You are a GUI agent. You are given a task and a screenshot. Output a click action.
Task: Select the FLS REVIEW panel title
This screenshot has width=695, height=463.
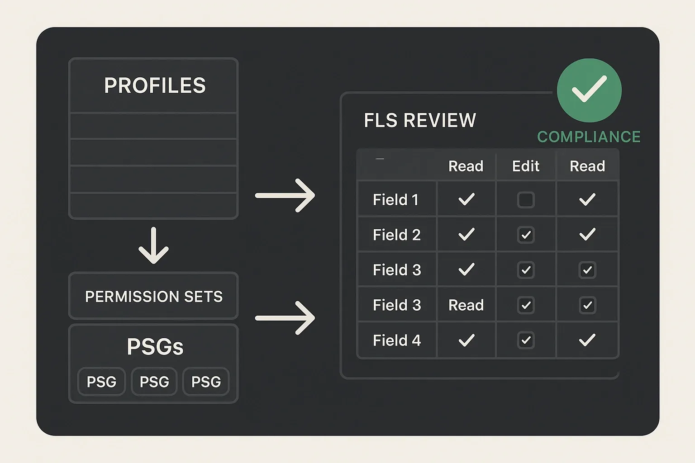pos(420,120)
